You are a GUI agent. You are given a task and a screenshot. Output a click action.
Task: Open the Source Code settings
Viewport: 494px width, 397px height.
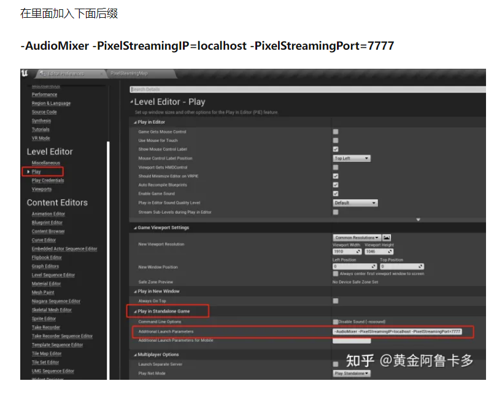pyautogui.click(x=44, y=112)
